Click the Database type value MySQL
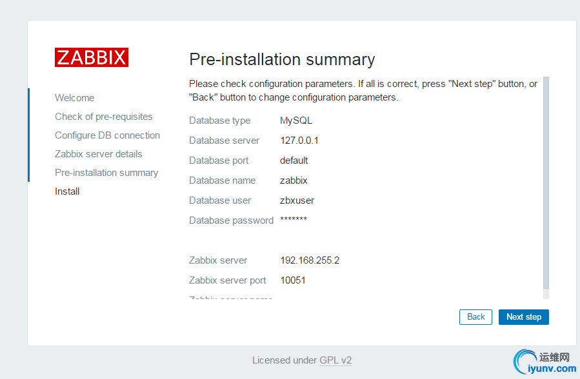The image size is (580, 379). coord(296,121)
